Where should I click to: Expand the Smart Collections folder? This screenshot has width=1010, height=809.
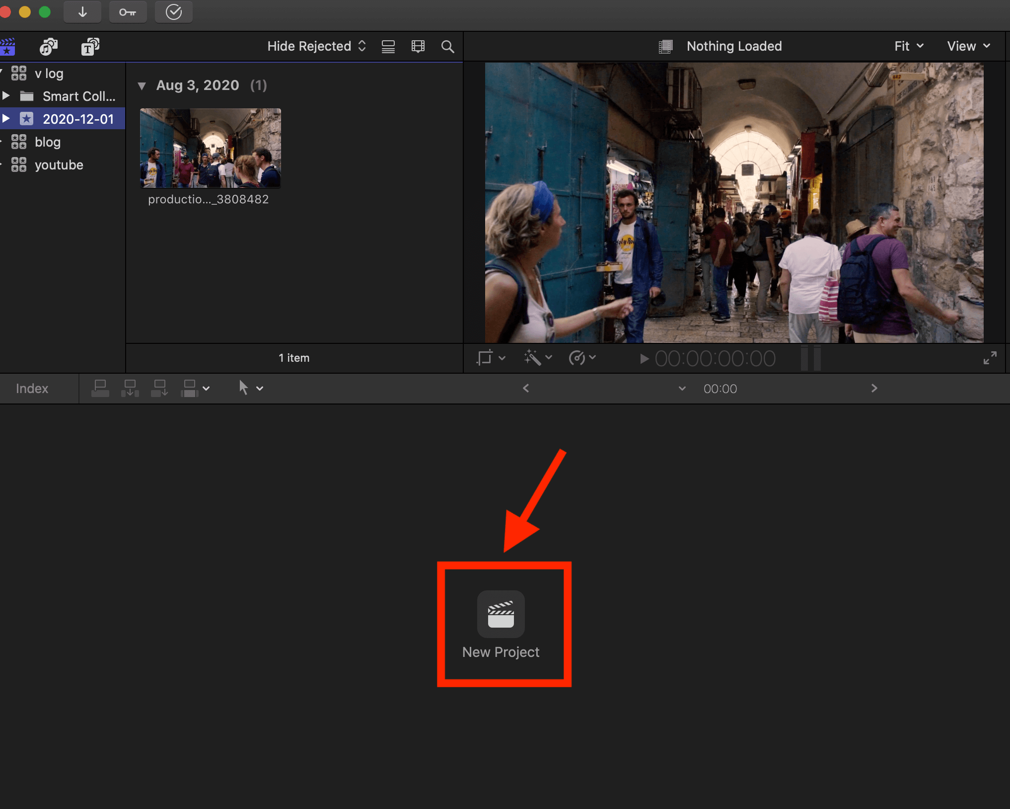tap(6, 96)
